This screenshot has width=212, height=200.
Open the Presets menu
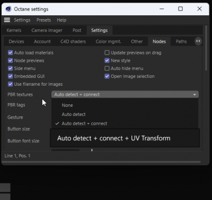tap(43, 20)
